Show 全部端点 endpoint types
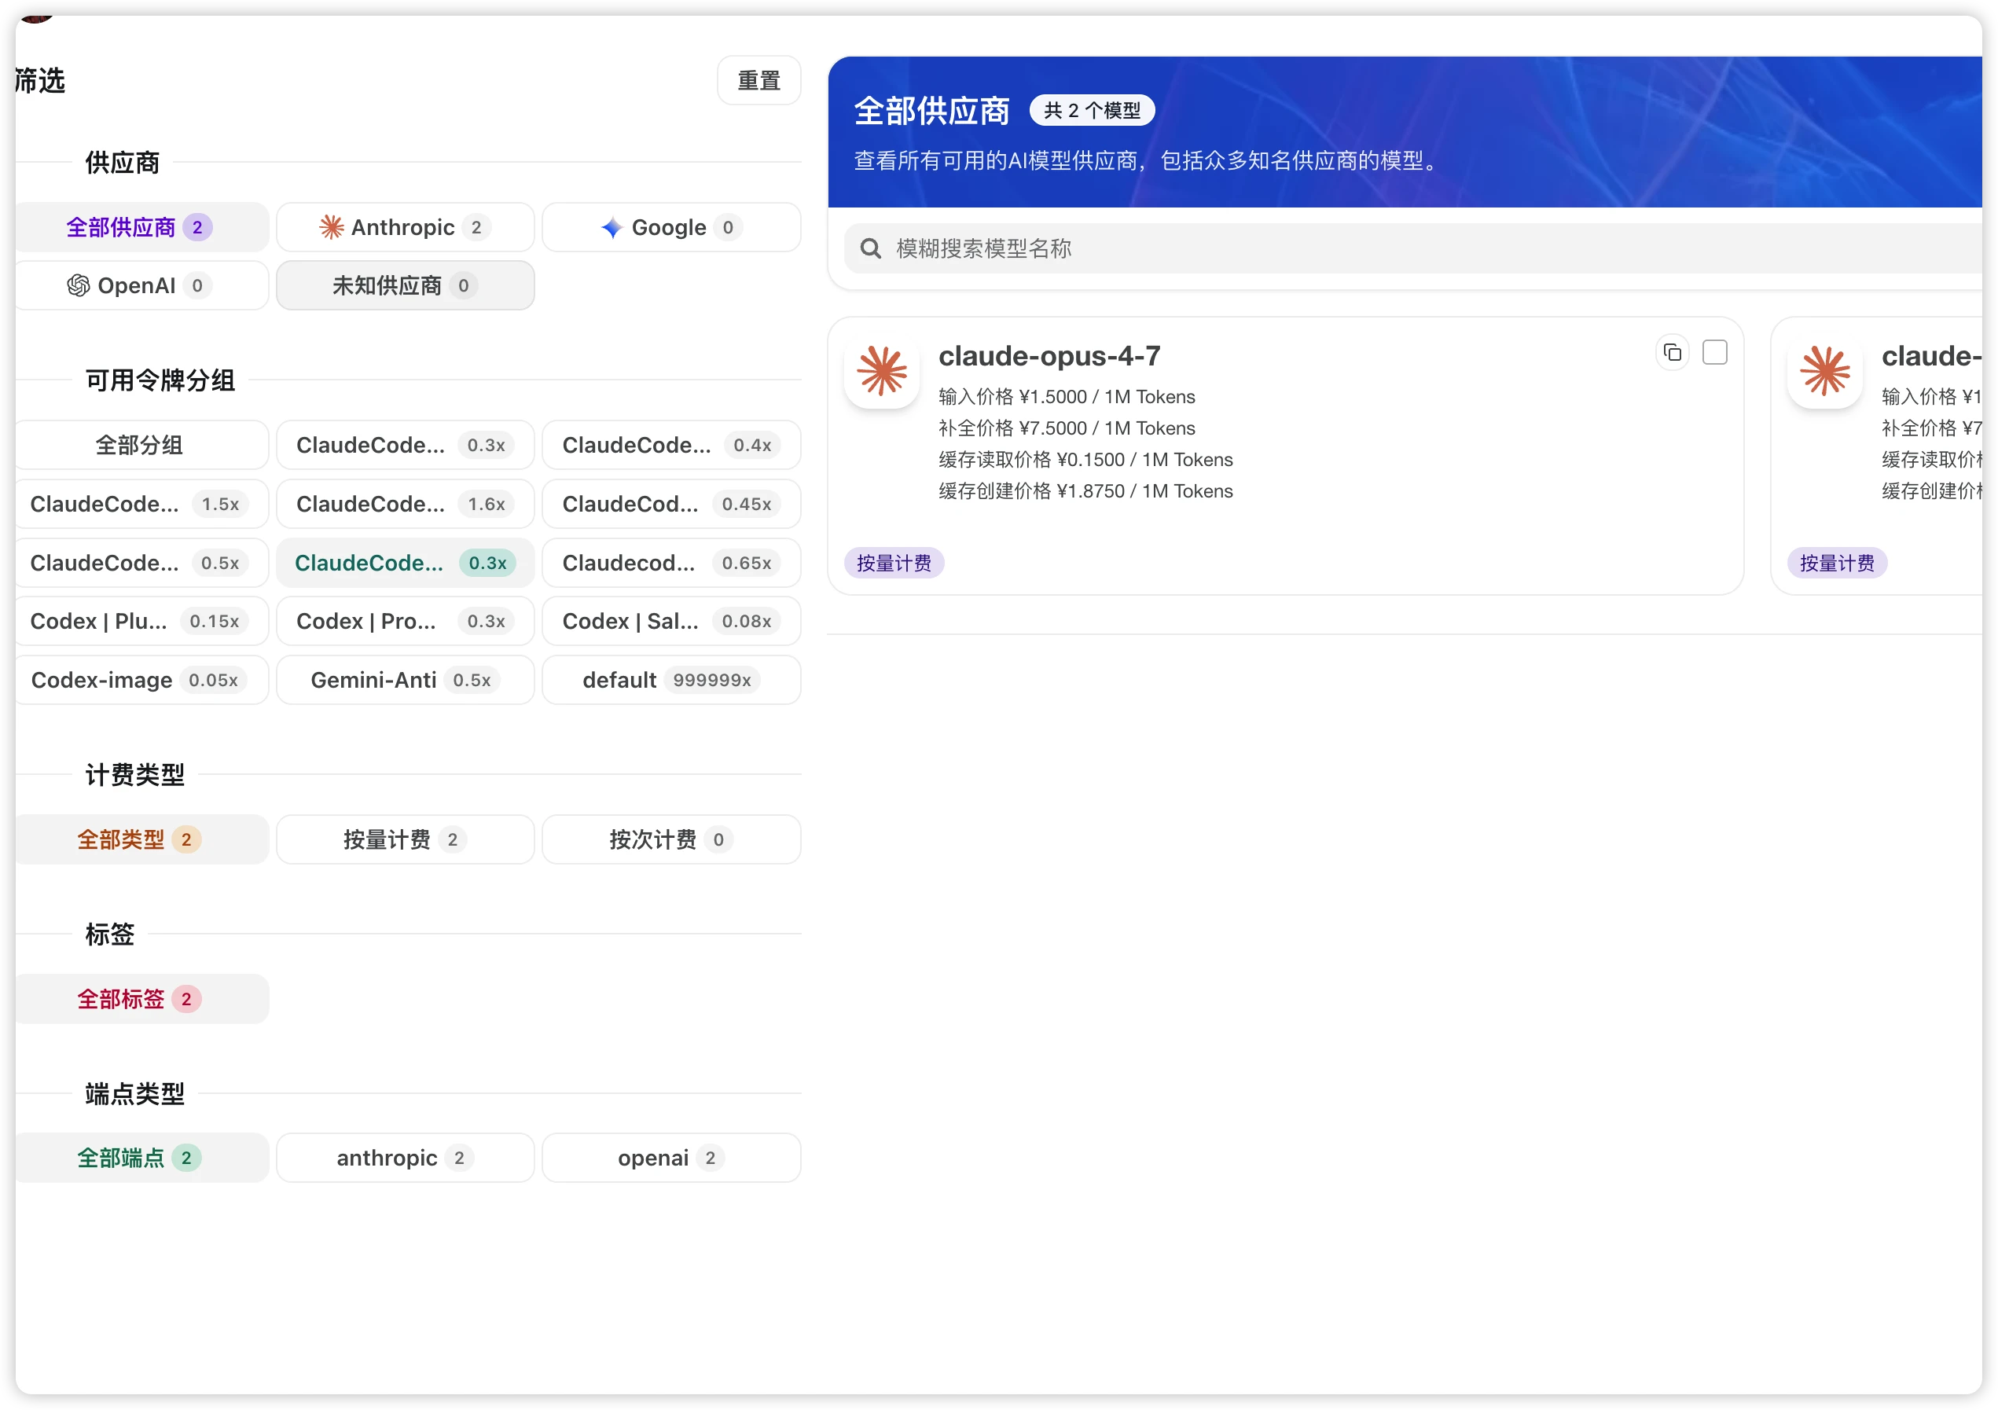The image size is (1998, 1410). pyautogui.click(x=141, y=1158)
